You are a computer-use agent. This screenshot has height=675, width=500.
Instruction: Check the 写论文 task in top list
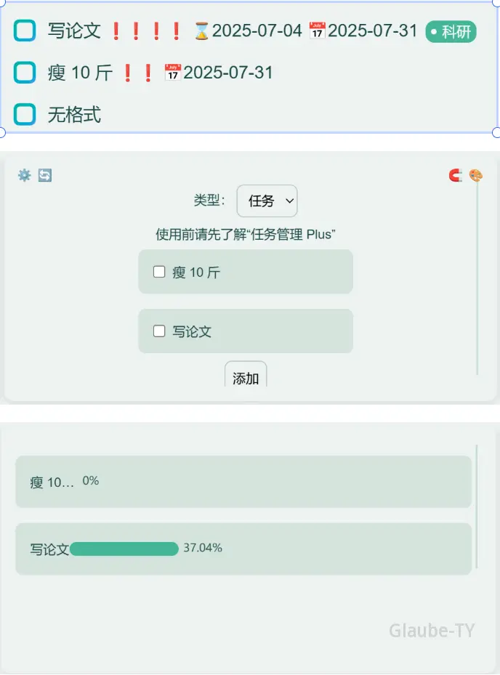25,31
